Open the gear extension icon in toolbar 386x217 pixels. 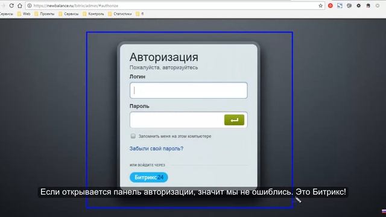[x=359, y=5]
